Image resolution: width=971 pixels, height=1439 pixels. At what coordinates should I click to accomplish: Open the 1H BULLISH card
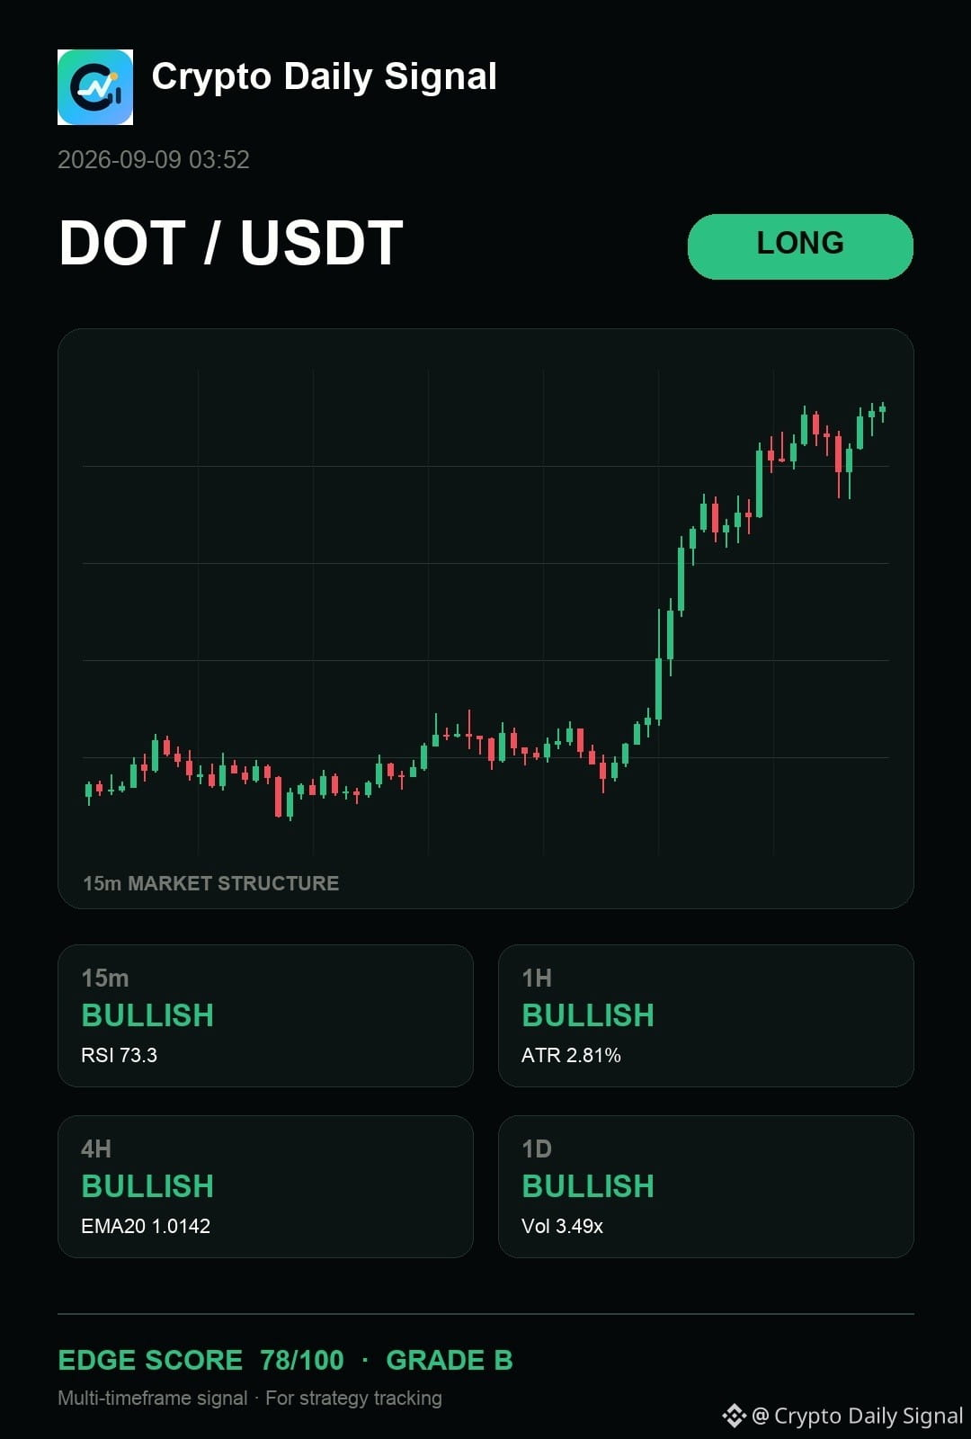[x=706, y=1015]
